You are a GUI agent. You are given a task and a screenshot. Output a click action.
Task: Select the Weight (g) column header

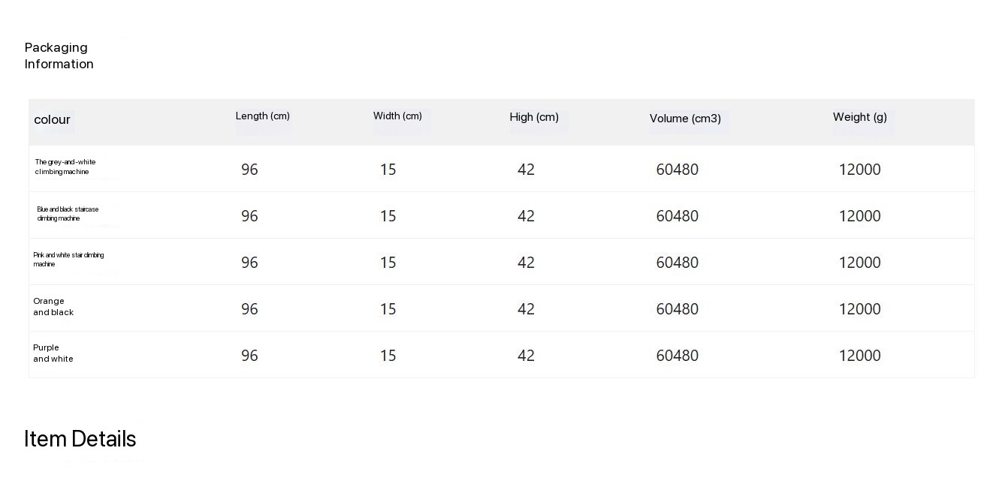tap(859, 117)
